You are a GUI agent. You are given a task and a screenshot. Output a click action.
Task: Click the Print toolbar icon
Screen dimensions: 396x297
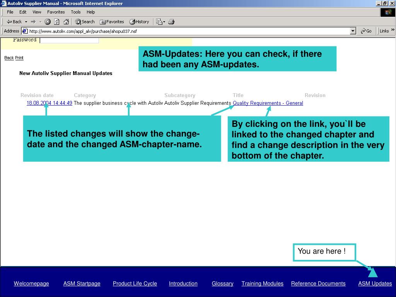171,22
